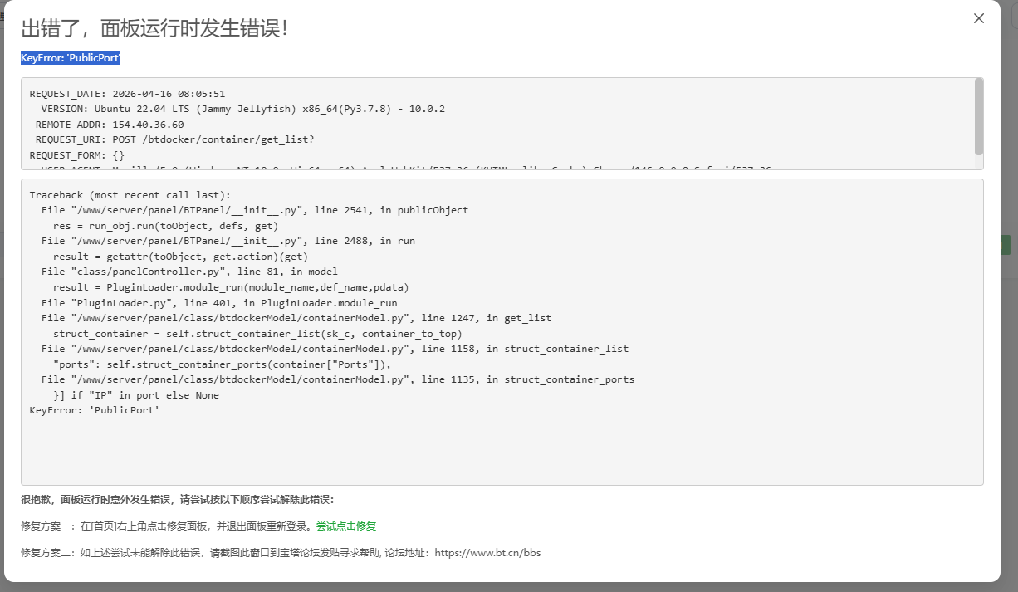The image size is (1018, 592).
Task: Click the result = getattr(toObject code line
Action: pyautogui.click(x=180, y=257)
